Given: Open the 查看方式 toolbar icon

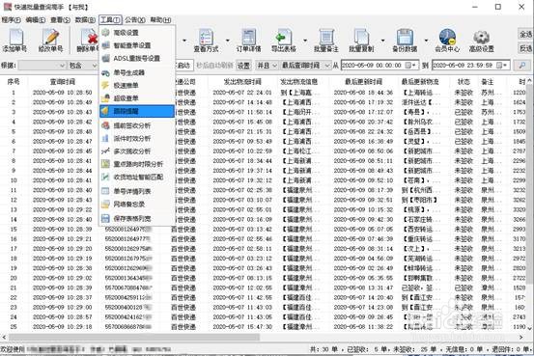Looking at the screenshot, I should (x=206, y=41).
